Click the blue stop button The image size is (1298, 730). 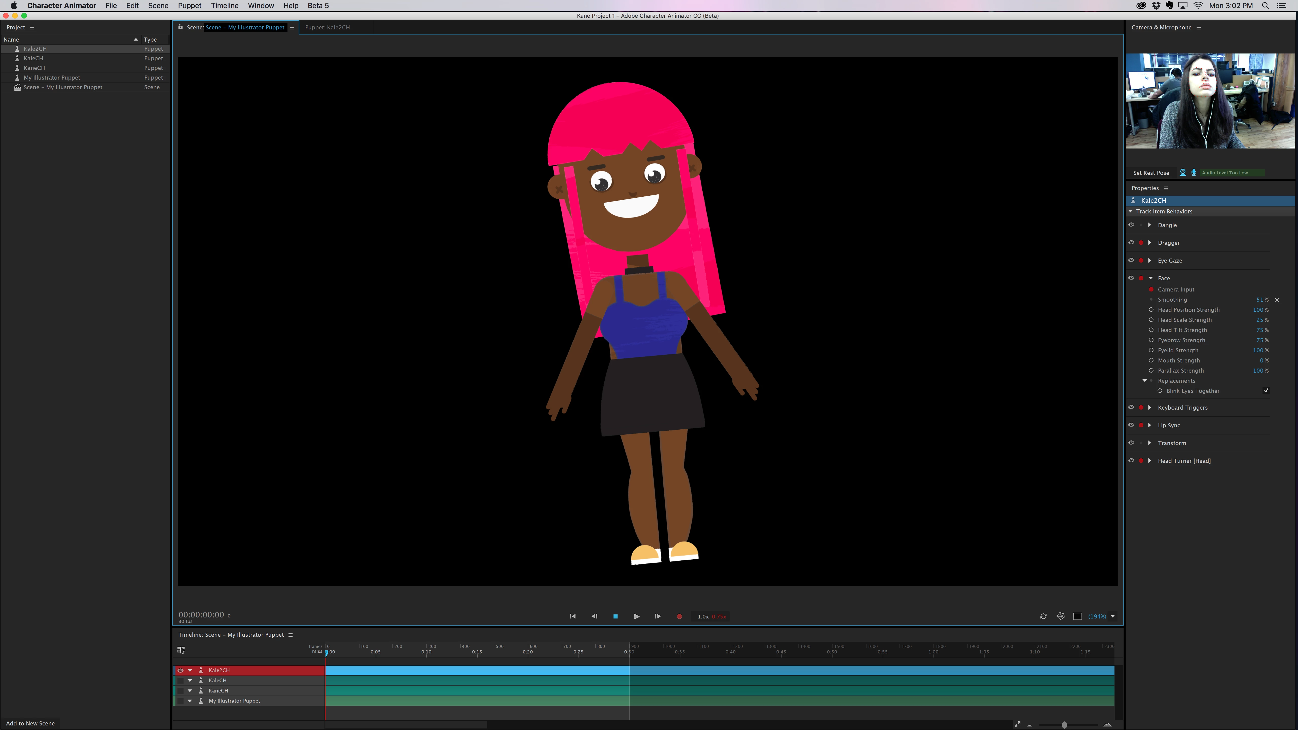[615, 616]
